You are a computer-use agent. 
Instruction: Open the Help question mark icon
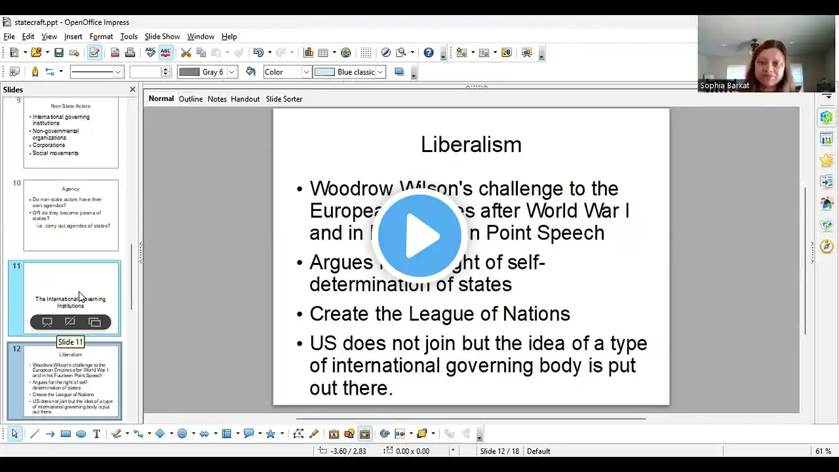click(429, 53)
